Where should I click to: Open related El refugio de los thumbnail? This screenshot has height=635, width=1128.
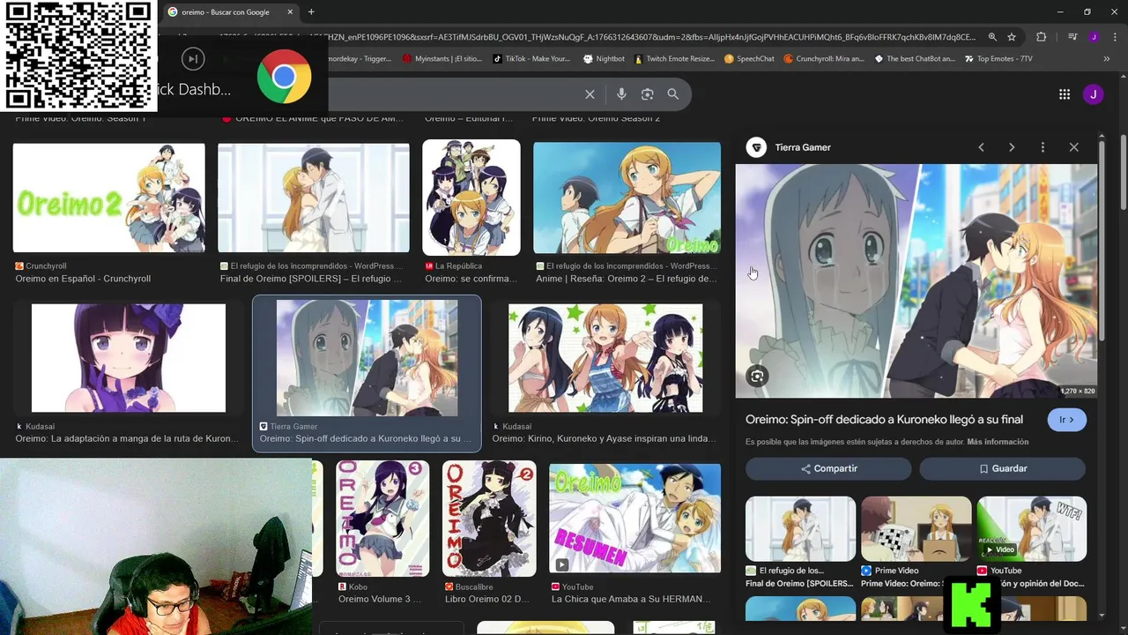click(800, 529)
